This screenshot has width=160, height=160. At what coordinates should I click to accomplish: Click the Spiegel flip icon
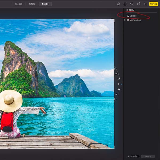click(x=128, y=16)
